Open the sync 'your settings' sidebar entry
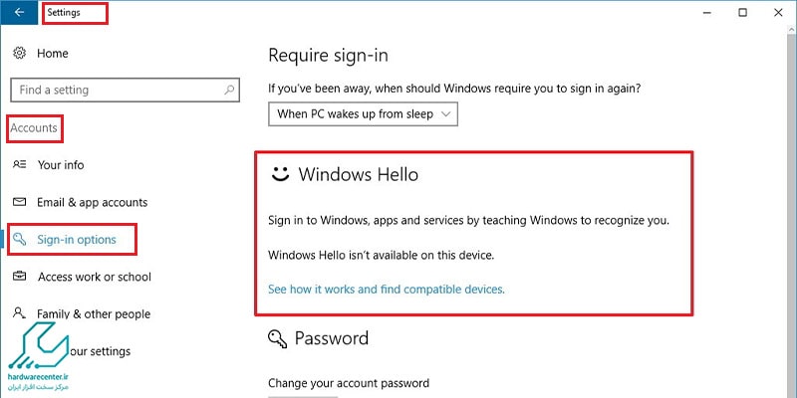797x398 pixels. [x=99, y=351]
